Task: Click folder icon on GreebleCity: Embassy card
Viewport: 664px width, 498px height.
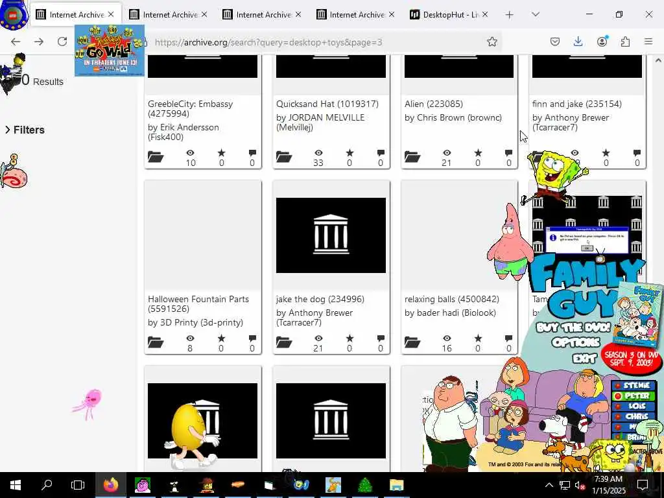Action: (x=156, y=157)
